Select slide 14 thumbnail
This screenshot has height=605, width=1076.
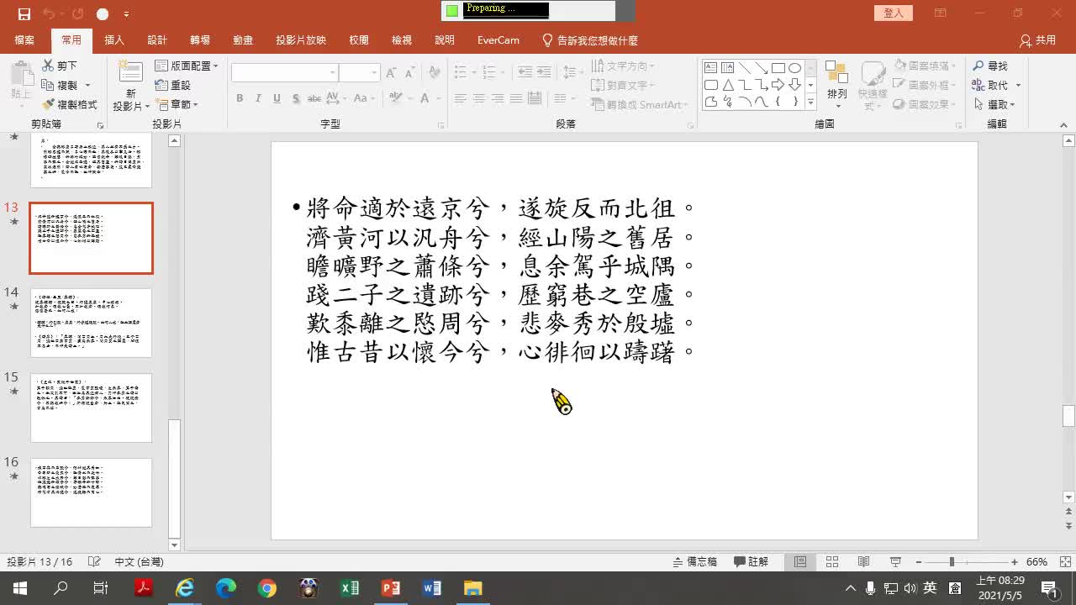pos(91,323)
